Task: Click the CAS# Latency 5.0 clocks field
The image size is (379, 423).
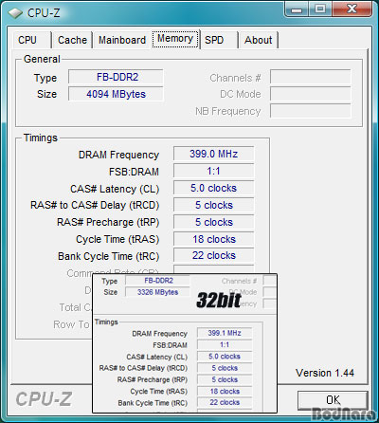Action: pyautogui.click(x=213, y=188)
